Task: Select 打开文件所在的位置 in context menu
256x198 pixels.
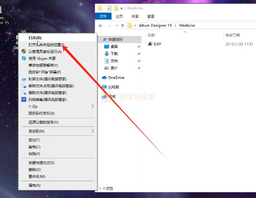Action: click(57, 45)
